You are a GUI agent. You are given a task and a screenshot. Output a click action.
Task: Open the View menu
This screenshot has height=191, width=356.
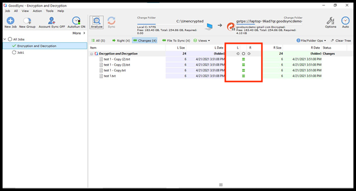[25, 11]
